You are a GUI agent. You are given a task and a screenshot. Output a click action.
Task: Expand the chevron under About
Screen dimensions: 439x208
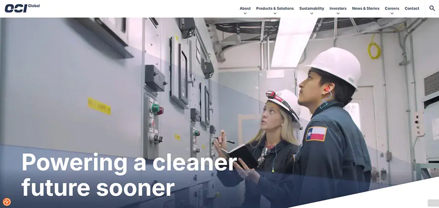[x=245, y=13]
